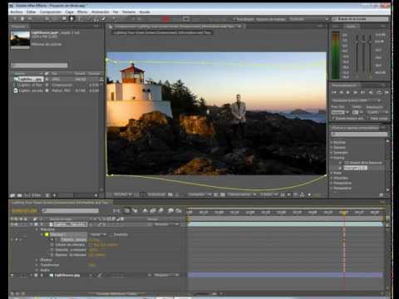Screen dimensions: 399x299
Task: Open parent dropdown for top layer
Action: 166,224
